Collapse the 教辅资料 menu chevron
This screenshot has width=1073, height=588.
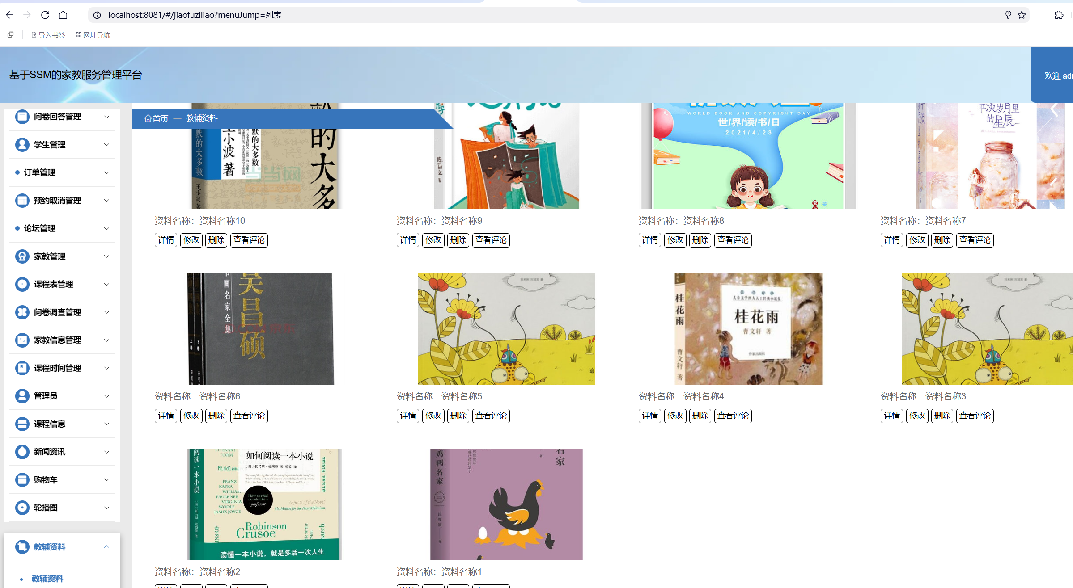pyautogui.click(x=106, y=546)
